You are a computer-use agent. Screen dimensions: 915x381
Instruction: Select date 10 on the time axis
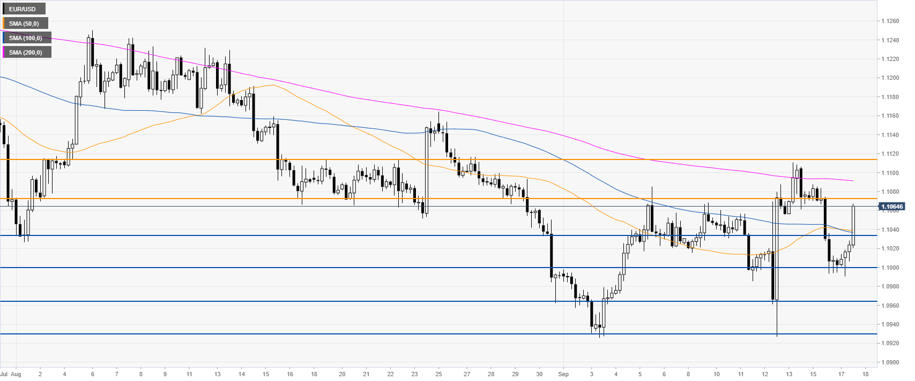[x=717, y=374]
